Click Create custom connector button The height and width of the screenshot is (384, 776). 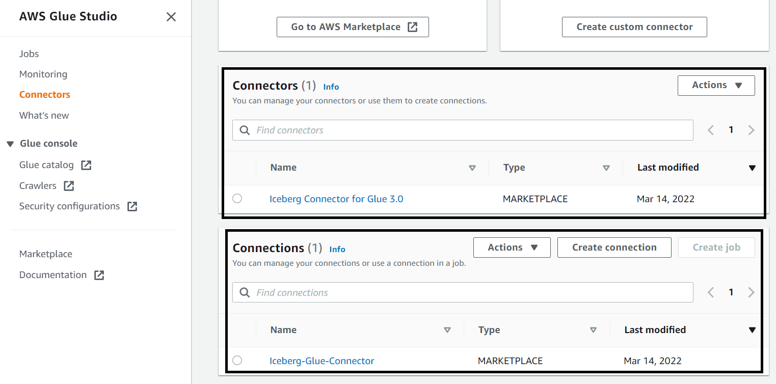click(x=634, y=27)
